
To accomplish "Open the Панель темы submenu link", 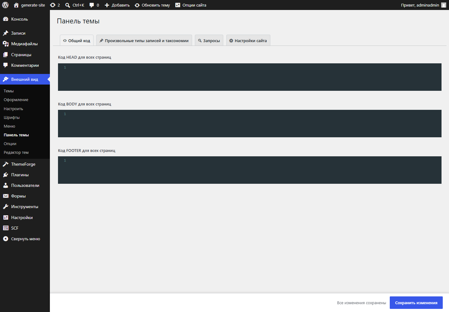I will coord(16,135).
